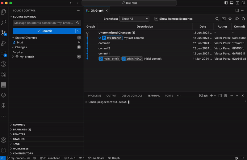Image resolution: width=247 pixels, height=160 pixels.
Task: Open the Commit button dropdown arrow
Action: [78, 31]
